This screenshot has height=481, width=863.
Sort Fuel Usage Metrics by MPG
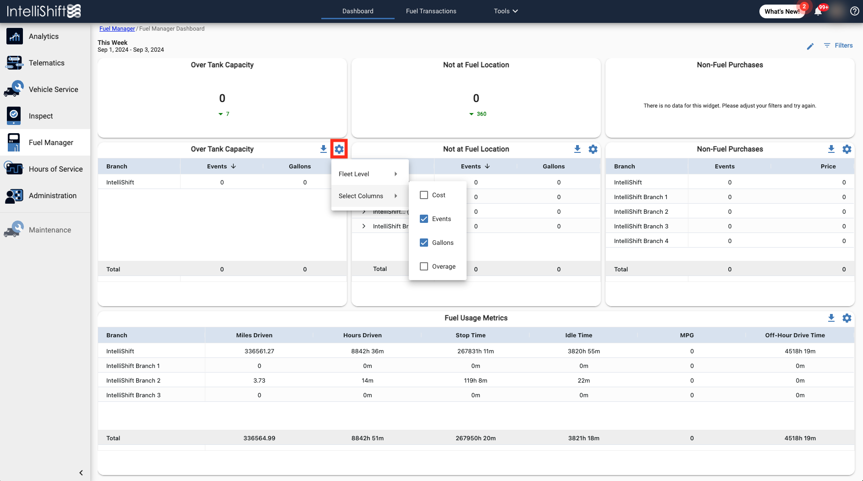pyautogui.click(x=687, y=335)
